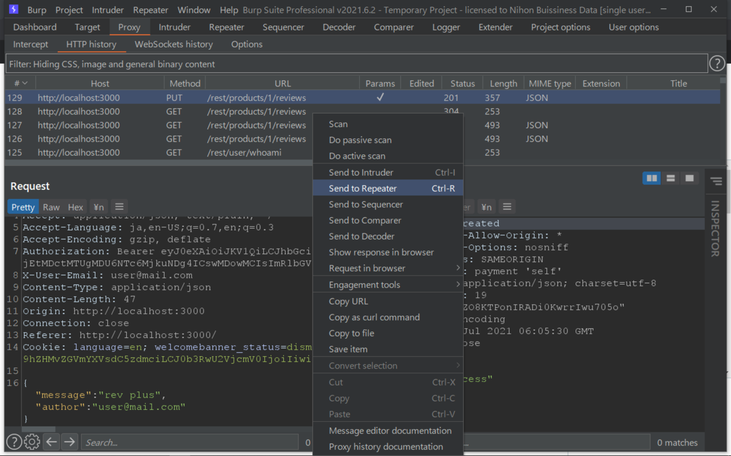This screenshot has width=731, height=456.
Task: Choose Send to Intruder in context menu
Action: [388, 173]
